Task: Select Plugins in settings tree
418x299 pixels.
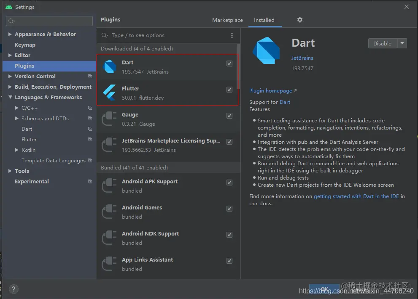Action: pos(49,66)
